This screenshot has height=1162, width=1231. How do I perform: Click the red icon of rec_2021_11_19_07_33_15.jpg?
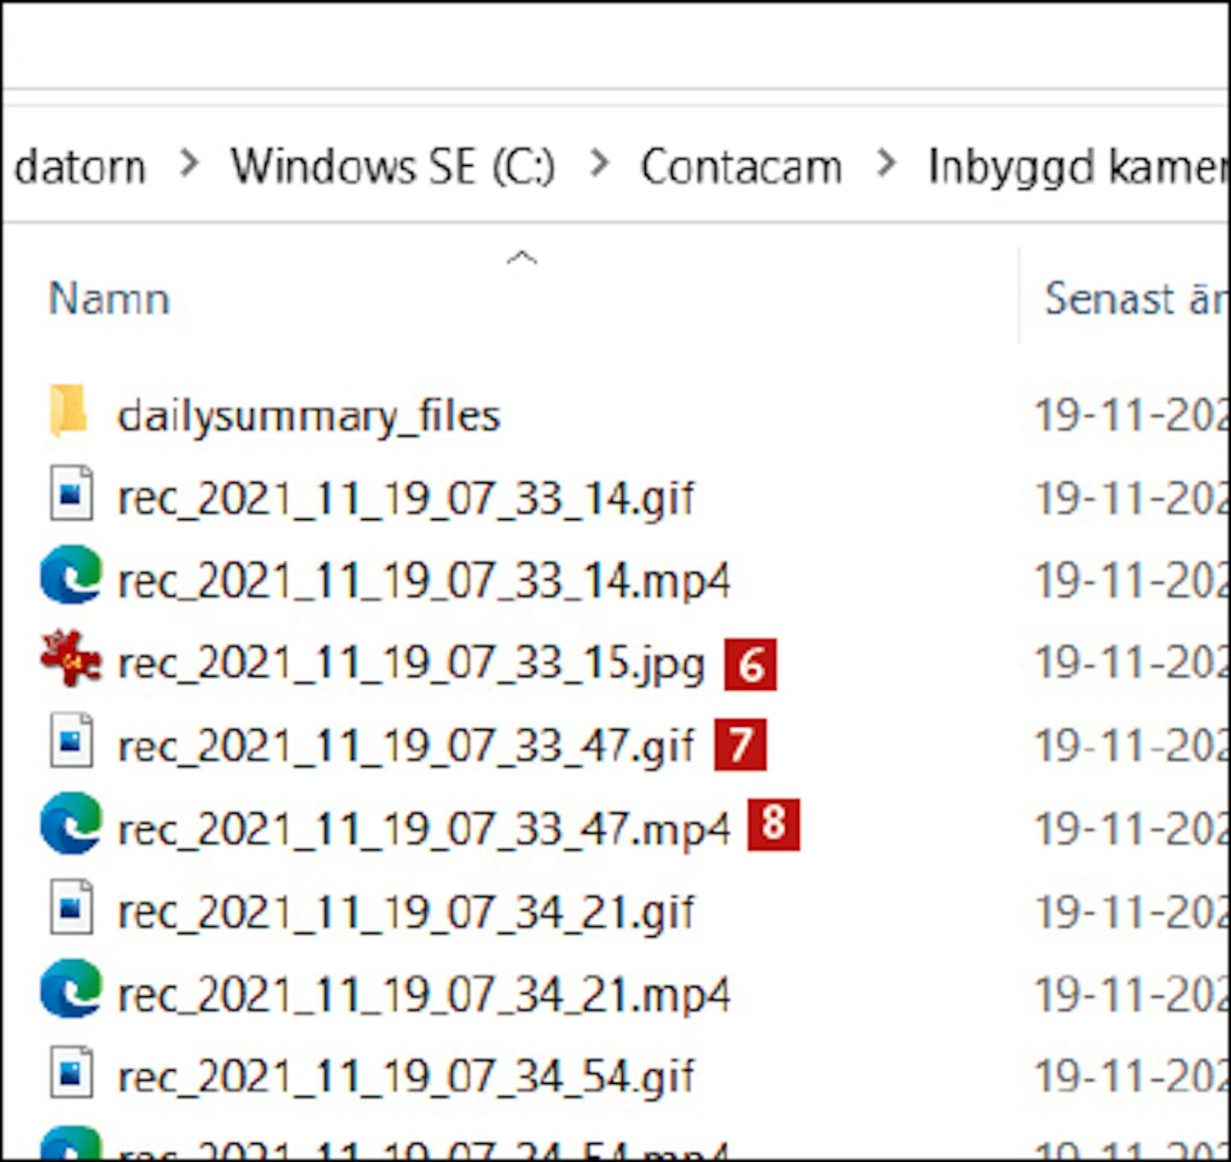[x=71, y=659]
